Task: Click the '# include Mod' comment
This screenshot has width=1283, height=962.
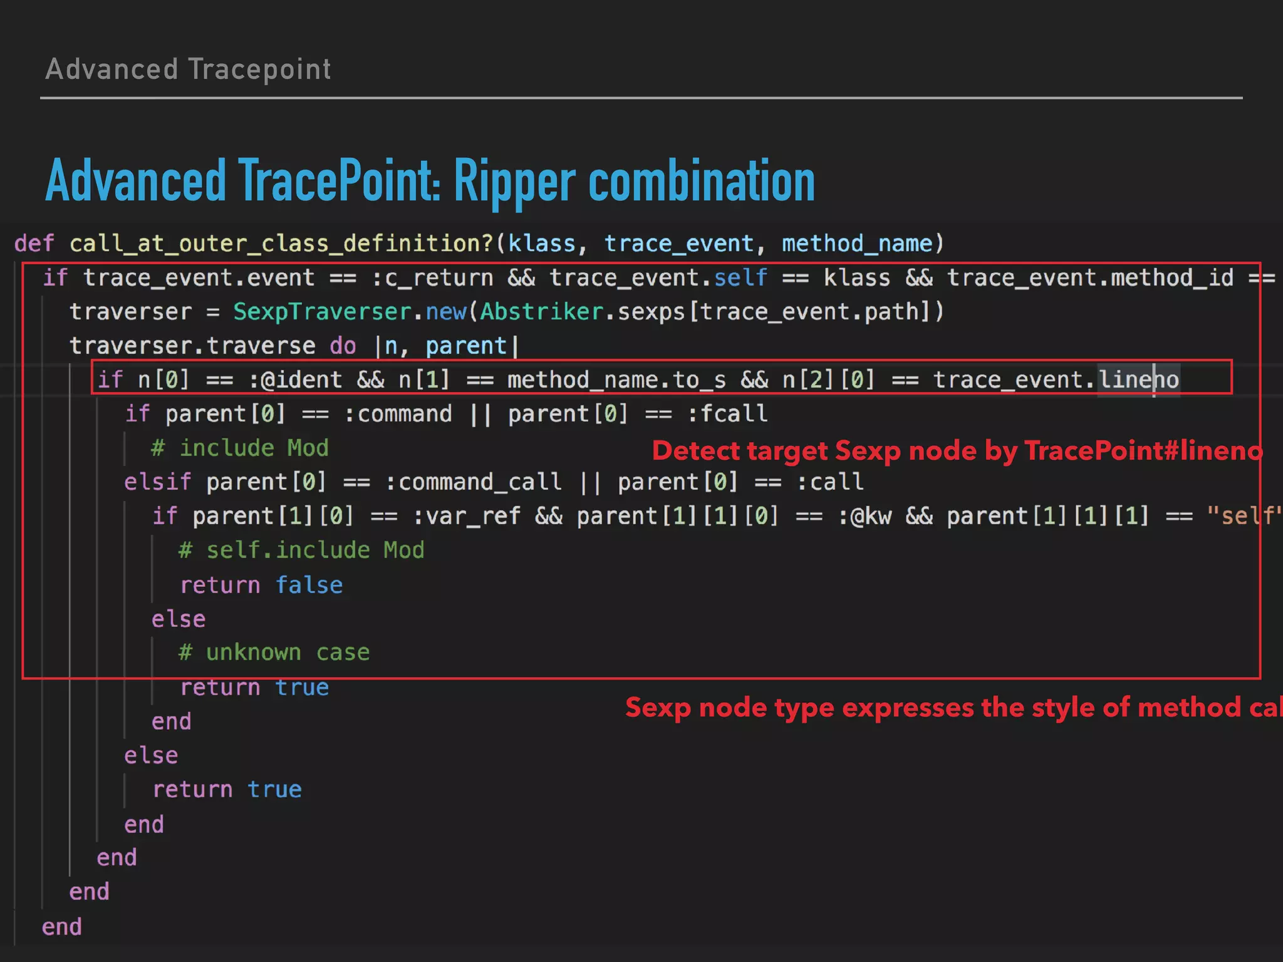Action: (x=240, y=448)
